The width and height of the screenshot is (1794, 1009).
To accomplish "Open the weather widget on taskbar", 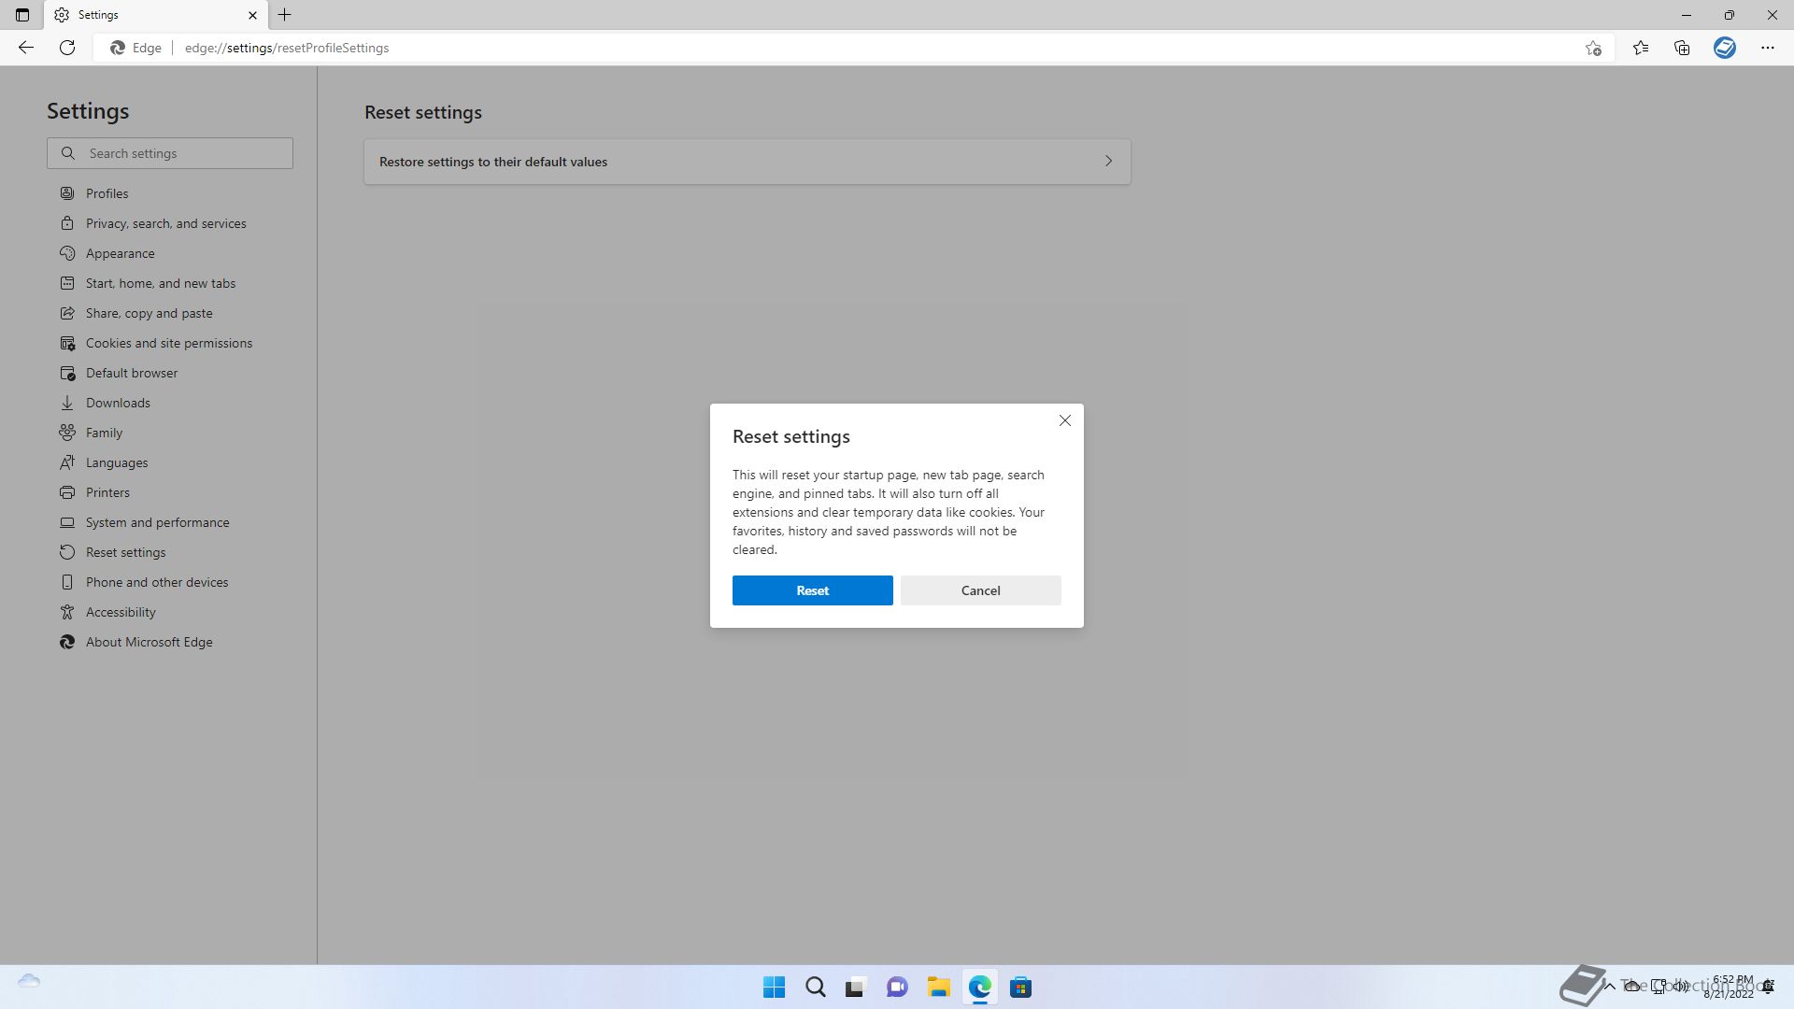I will click(29, 981).
